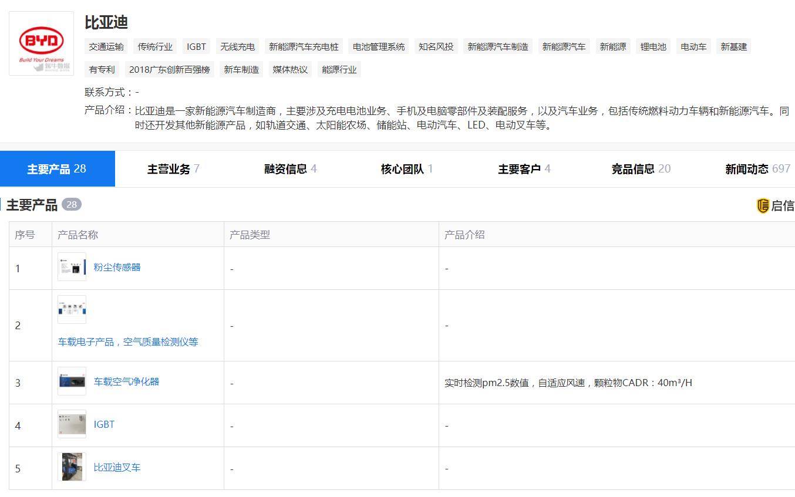The width and height of the screenshot is (795, 497).
Task: Open the thumbnail above 车载电子产品
Action: 72,310
